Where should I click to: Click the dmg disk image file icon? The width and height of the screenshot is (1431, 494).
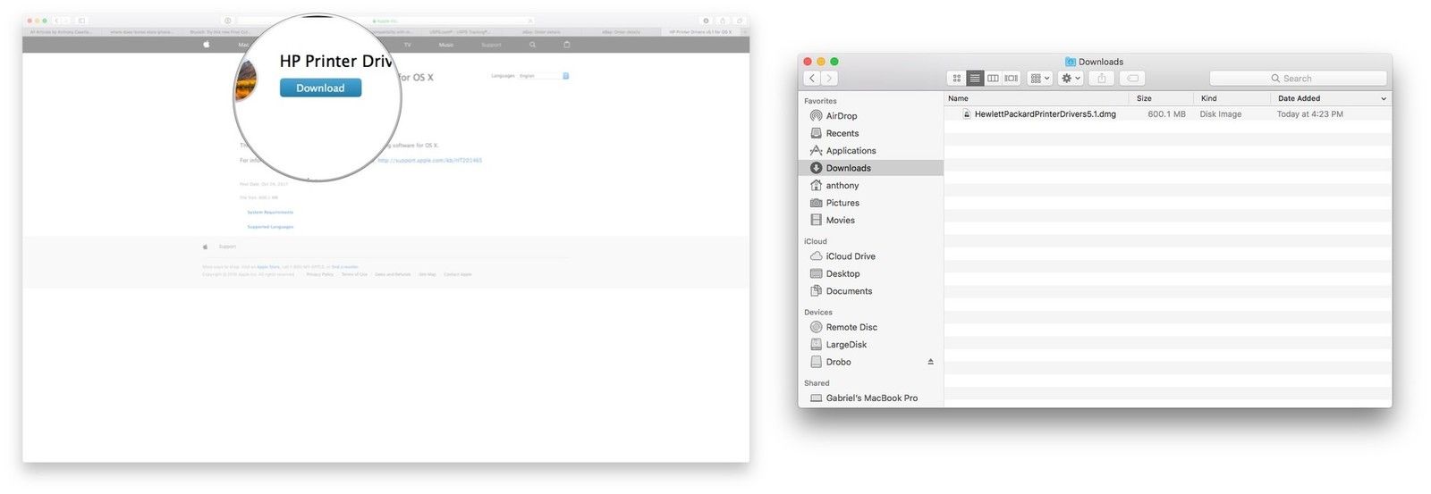point(966,114)
